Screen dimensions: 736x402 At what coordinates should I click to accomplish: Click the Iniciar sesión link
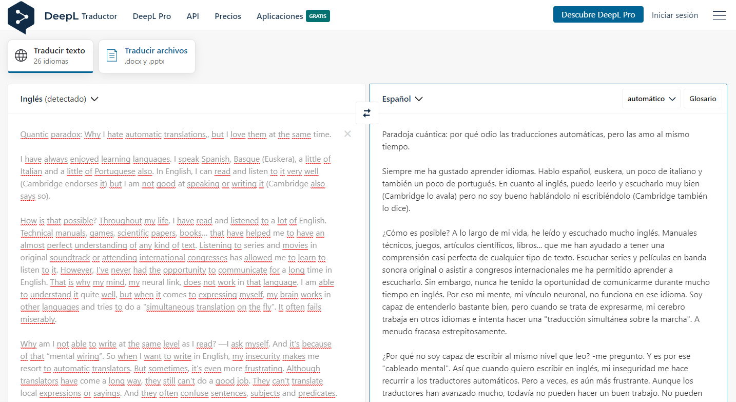click(675, 15)
